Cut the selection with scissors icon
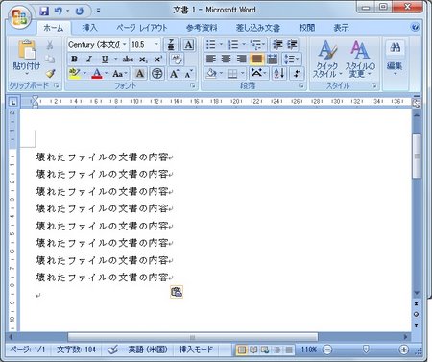 coord(50,45)
